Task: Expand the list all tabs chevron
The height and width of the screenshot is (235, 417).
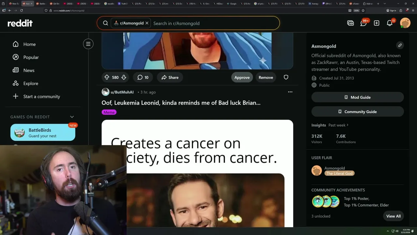Action: (385, 4)
